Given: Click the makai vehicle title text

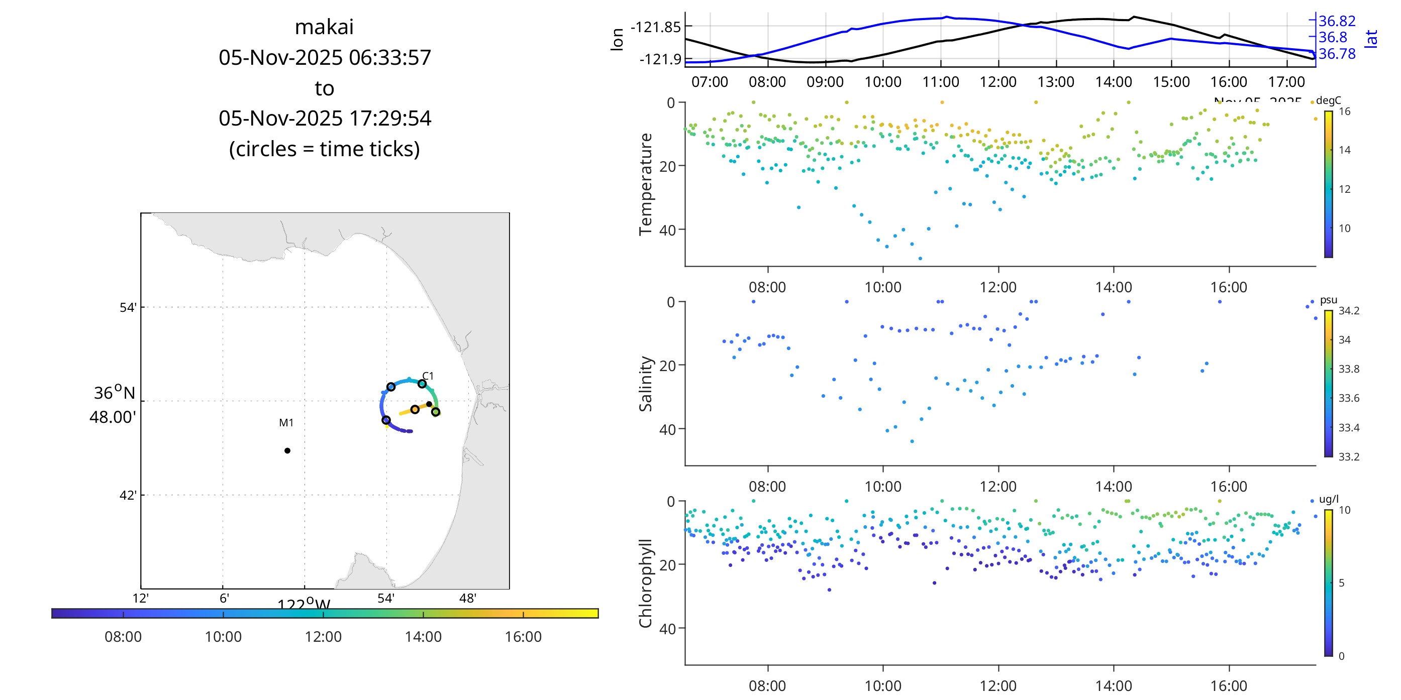Looking at the screenshot, I should point(324,27).
